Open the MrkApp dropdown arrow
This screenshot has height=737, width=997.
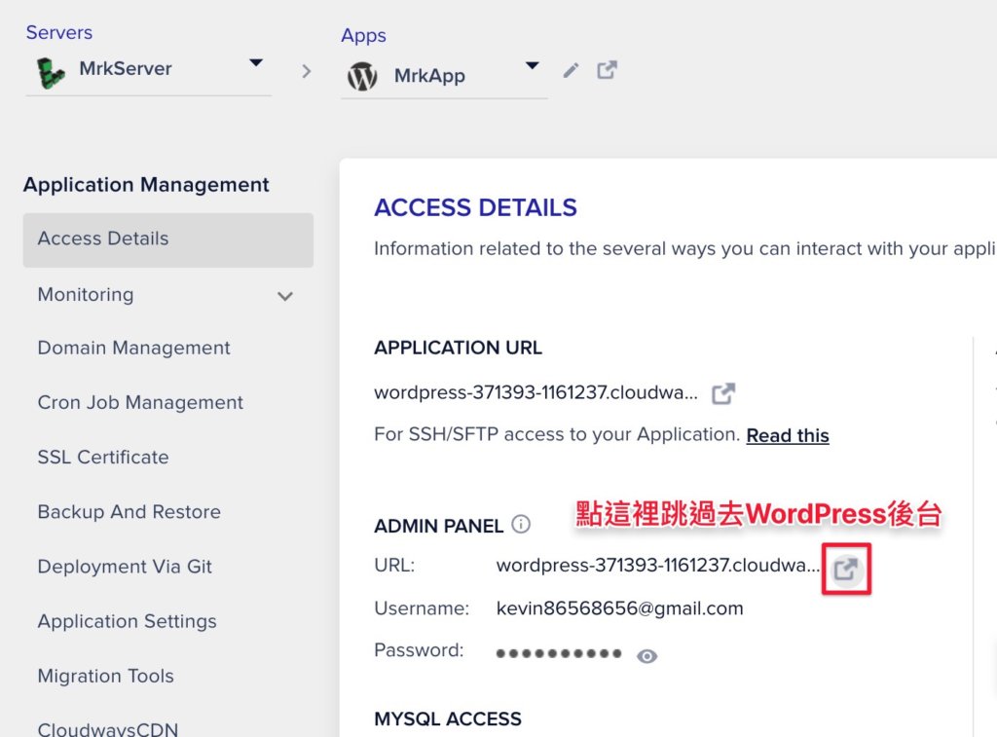point(533,65)
